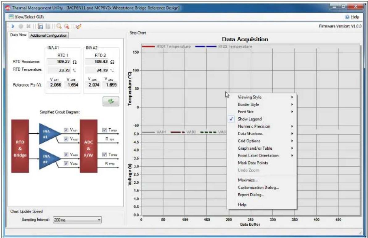Image resolution: width=368 pixels, height=238 pixels.
Task: Open the View/Select GUIs menu
Action: coord(29,17)
